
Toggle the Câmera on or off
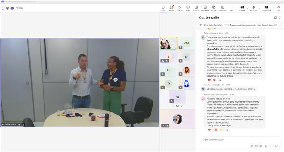pyautogui.click(x=242, y=8)
